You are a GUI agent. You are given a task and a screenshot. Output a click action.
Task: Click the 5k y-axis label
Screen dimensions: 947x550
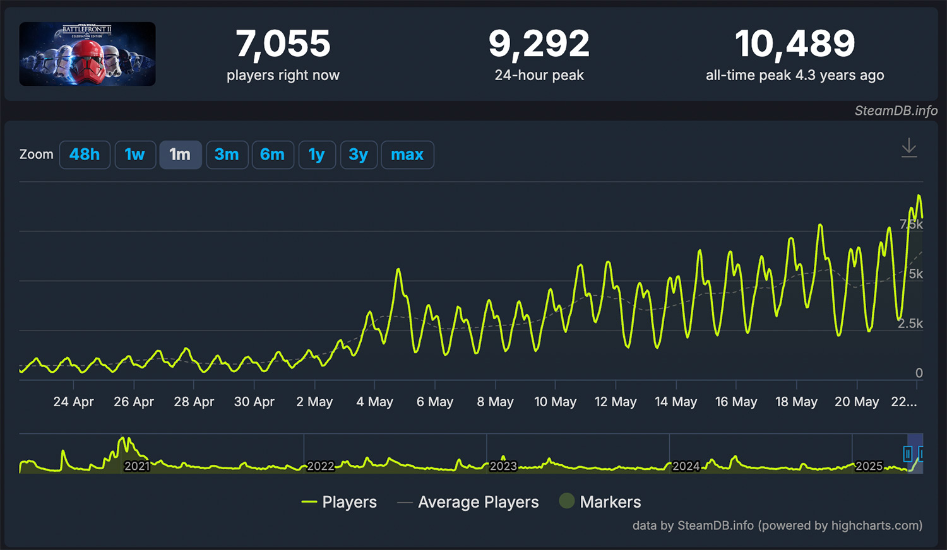coord(915,274)
